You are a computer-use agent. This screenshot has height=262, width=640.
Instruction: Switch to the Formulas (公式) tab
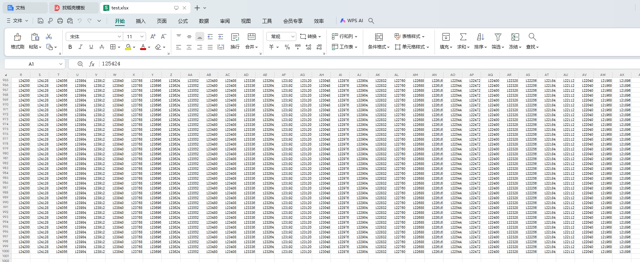[x=183, y=21]
